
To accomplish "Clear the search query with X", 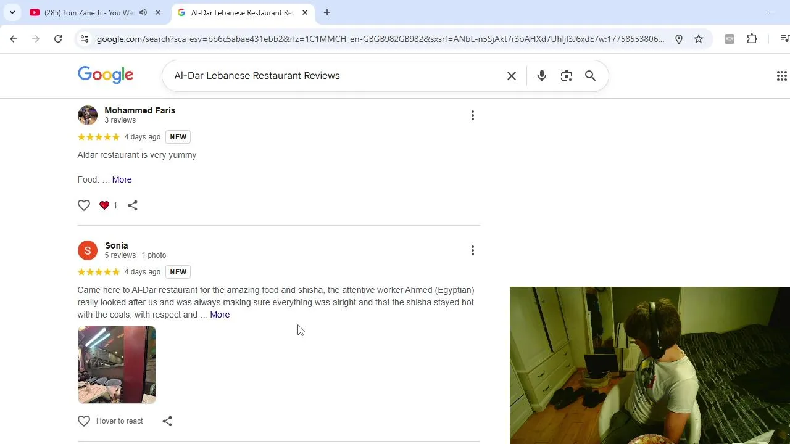I will tap(512, 76).
